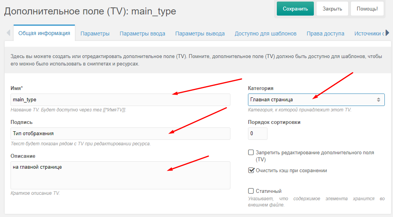393x217 pixels.
Task: Click the page title Дополнительное поле (TV): main_type
Action: (x=90, y=11)
